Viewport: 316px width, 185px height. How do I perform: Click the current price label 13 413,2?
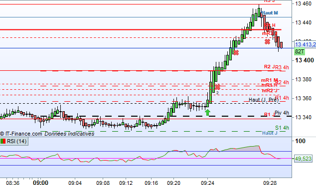[x=306, y=44]
